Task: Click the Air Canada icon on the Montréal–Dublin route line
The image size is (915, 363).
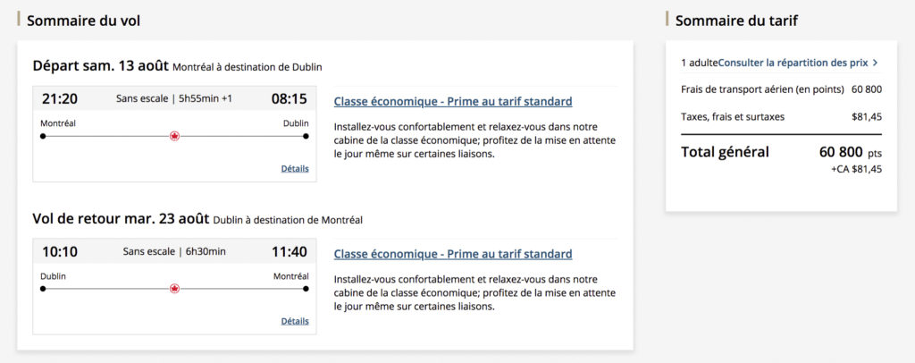Action: [x=174, y=136]
